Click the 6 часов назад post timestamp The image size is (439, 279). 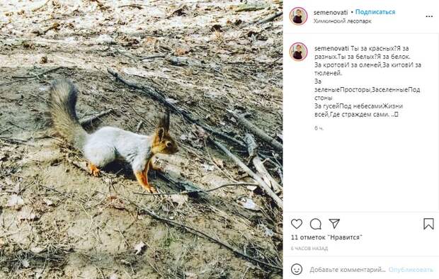pos(309,248)
